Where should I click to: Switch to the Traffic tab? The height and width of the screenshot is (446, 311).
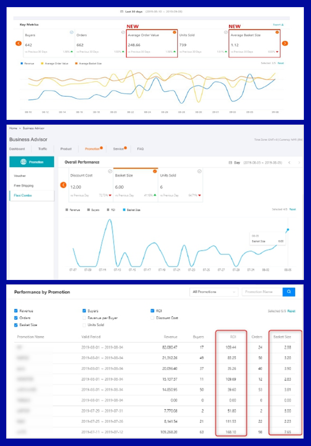(43, 149)
